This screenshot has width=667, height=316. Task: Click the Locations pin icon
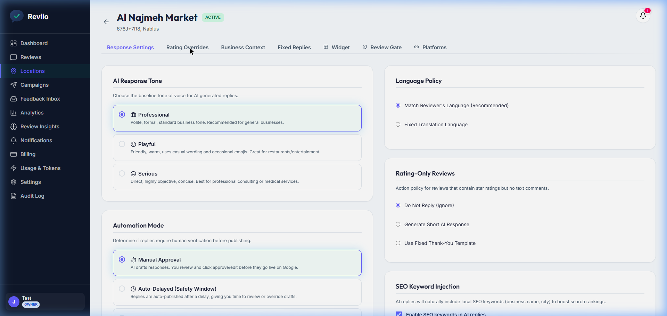(14, 71)
